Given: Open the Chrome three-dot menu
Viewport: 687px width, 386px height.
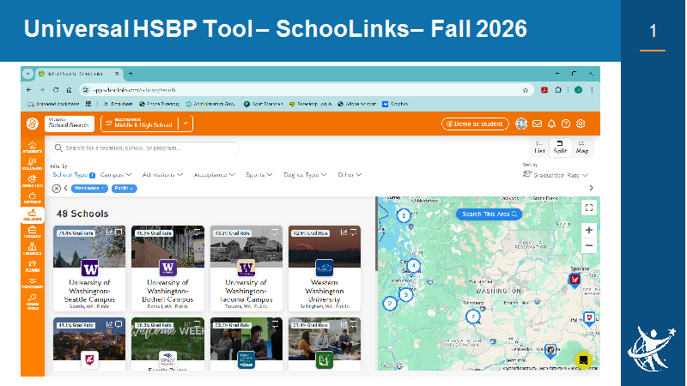Looking at the screenshot, I should click(592, 90).
